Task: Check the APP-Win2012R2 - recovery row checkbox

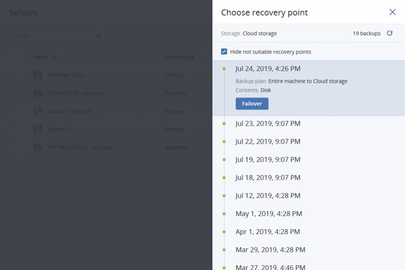Action: 12,148
